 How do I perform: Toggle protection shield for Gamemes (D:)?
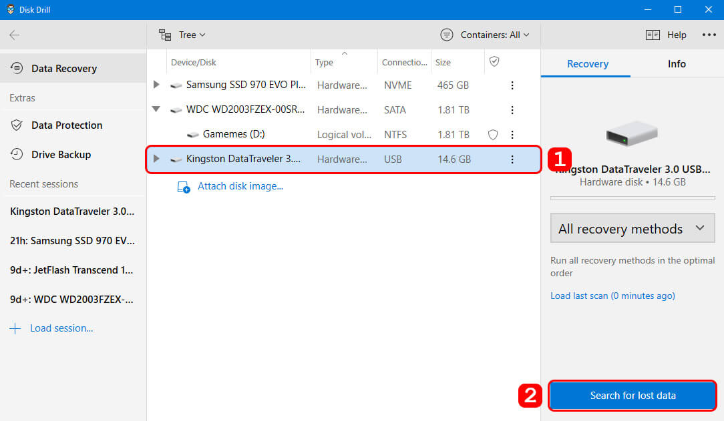coord(493,135)
